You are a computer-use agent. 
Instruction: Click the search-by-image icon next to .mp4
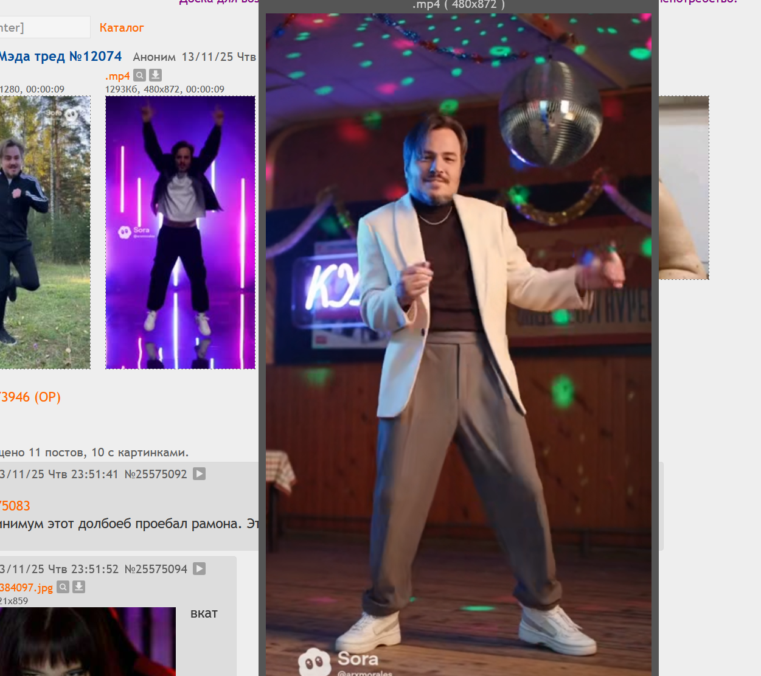140,75
